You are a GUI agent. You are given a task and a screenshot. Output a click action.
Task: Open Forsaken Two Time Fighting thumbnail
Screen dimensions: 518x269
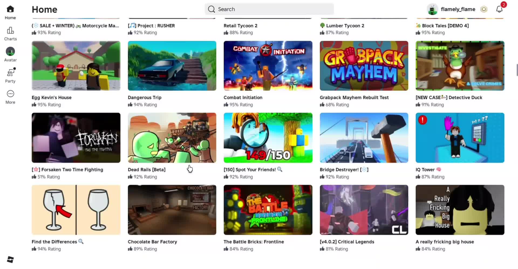click(x=76, y=138)
